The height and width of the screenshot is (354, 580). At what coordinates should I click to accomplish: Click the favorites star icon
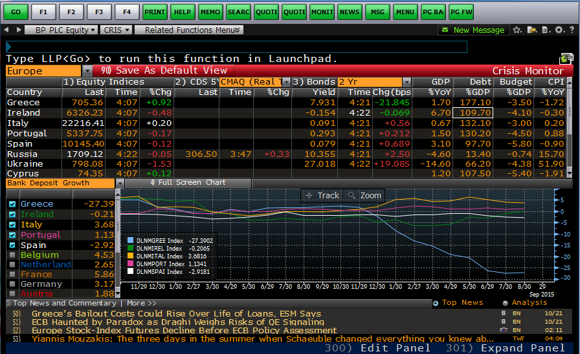pyautogui.click(x=517, y=30)
